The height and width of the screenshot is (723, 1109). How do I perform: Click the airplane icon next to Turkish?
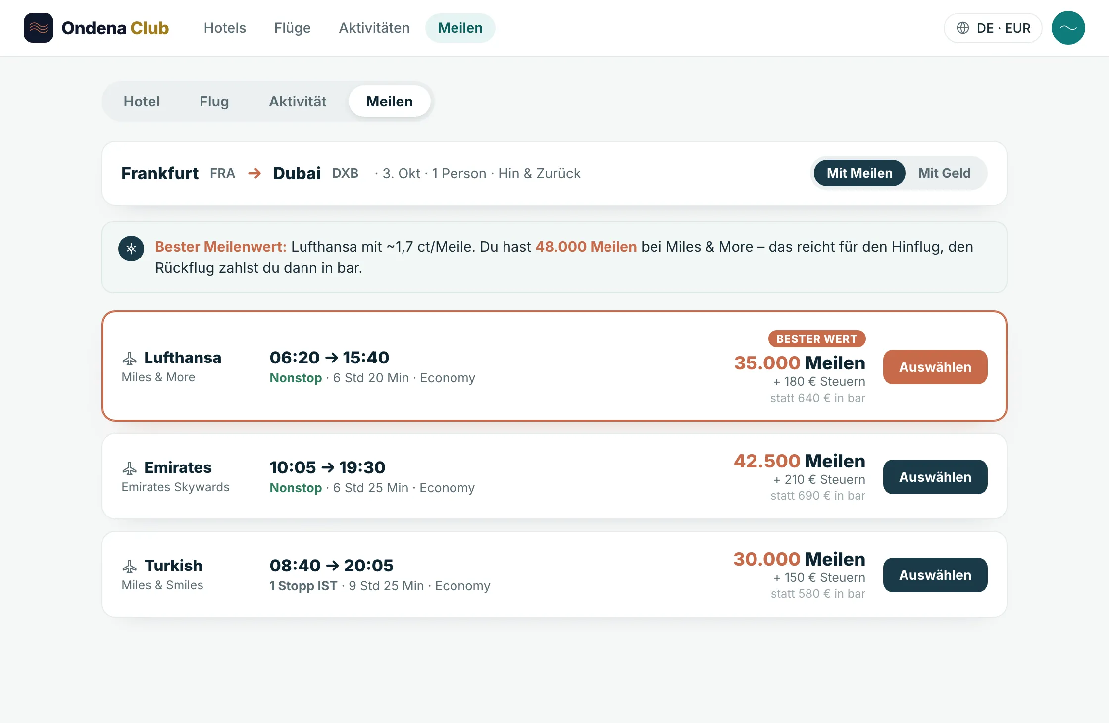130,566
